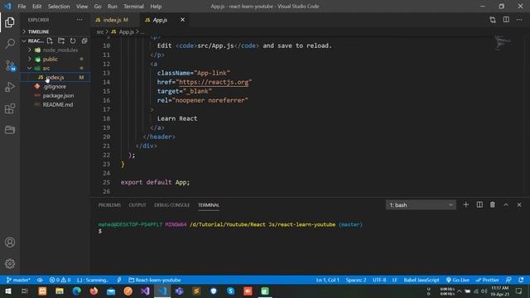Switch to the index.js editor tab
Viewport: 530px width, 298px height.
[115, 20]
